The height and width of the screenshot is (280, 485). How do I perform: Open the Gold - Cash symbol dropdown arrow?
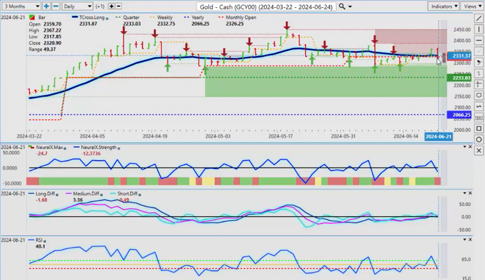[350, 7]
